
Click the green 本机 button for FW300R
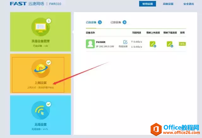pyautogui.click(x=182, y=44)
